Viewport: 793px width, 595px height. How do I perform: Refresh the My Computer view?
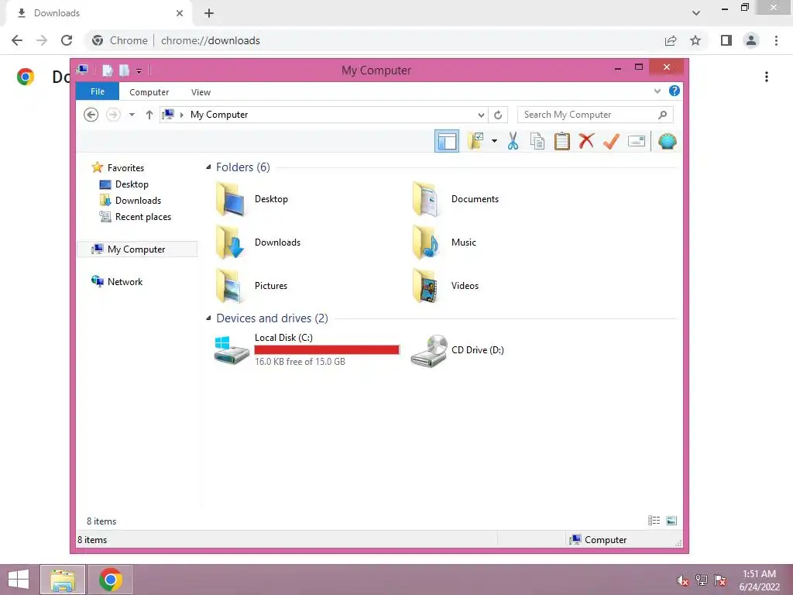pyautogui.click(x=498, y=115)
